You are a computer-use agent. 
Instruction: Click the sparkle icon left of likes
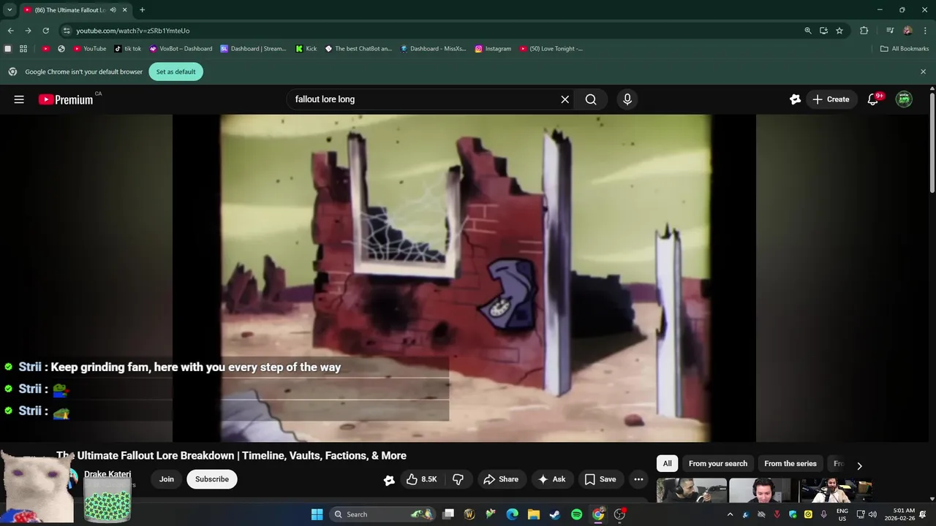(389, 480)
